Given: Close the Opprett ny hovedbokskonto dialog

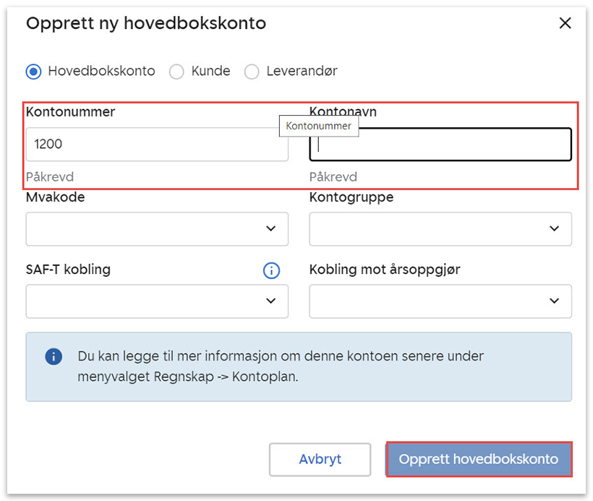Looking at the screenshot, I should pyautogui.click(x=566, y=23).
